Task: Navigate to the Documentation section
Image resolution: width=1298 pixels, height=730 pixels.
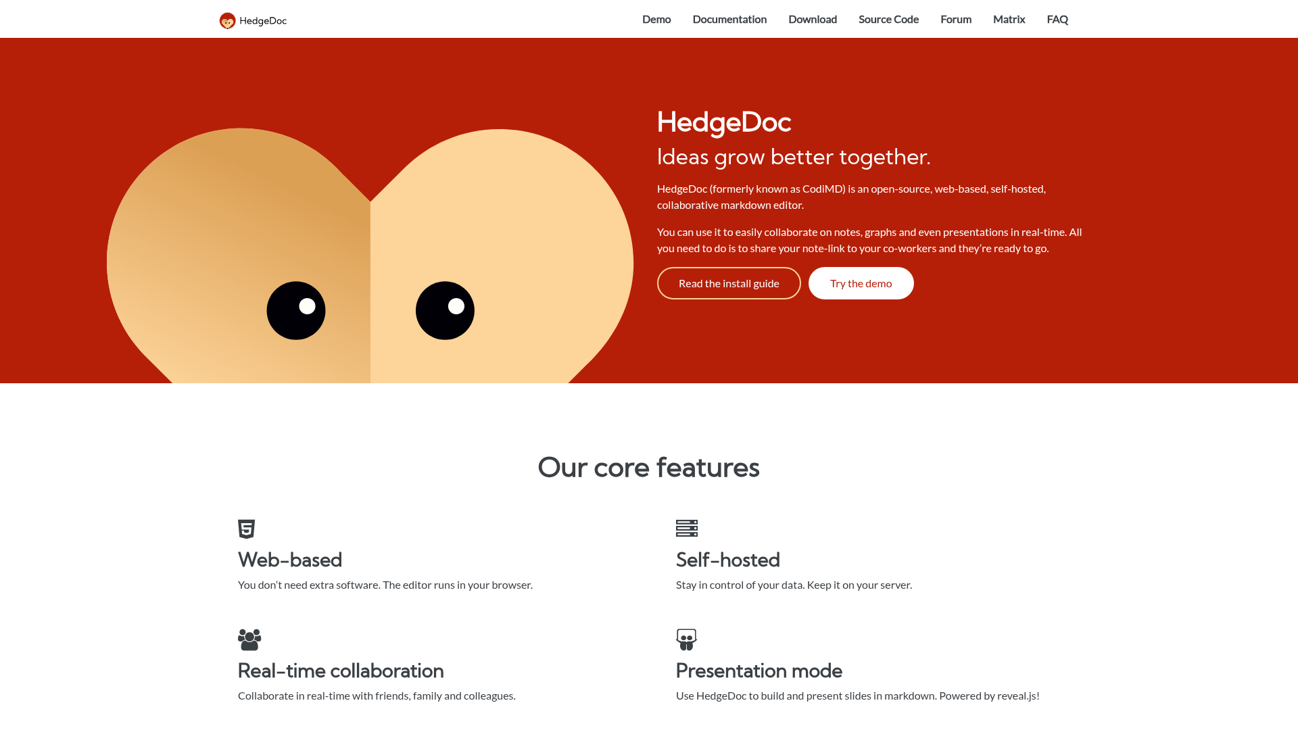Action: (x=729, y=19)
